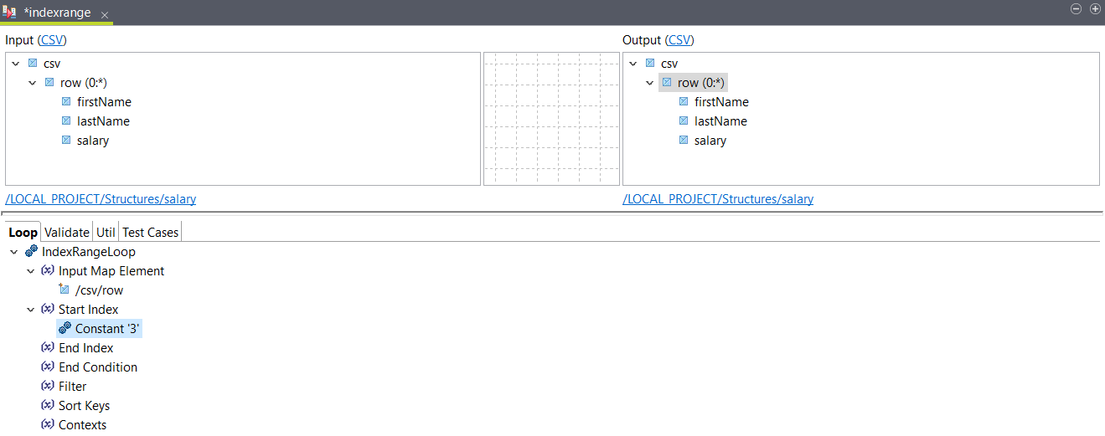
Task: Click the Start Index (x) icon
Action: click(48, 309)
